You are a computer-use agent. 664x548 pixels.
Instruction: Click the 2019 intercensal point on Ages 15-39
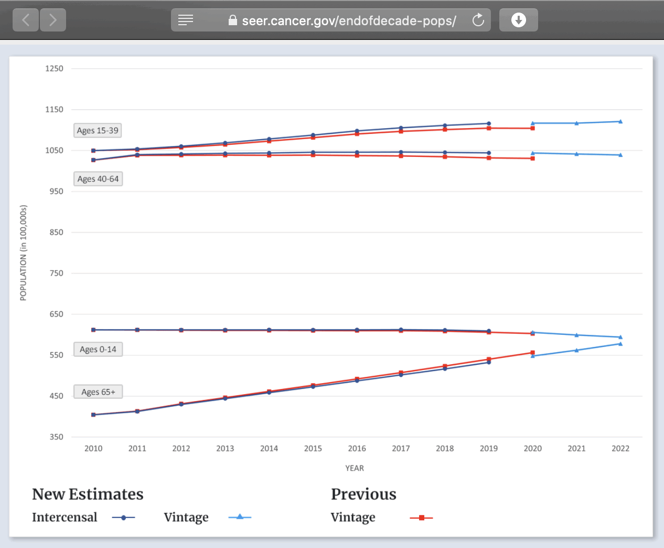coord(489,124)
